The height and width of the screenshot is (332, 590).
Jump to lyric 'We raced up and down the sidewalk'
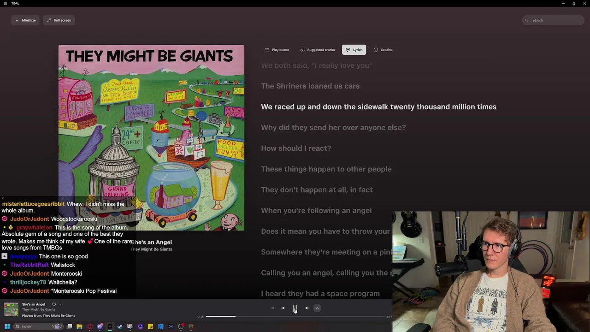[x=378, y=107]
